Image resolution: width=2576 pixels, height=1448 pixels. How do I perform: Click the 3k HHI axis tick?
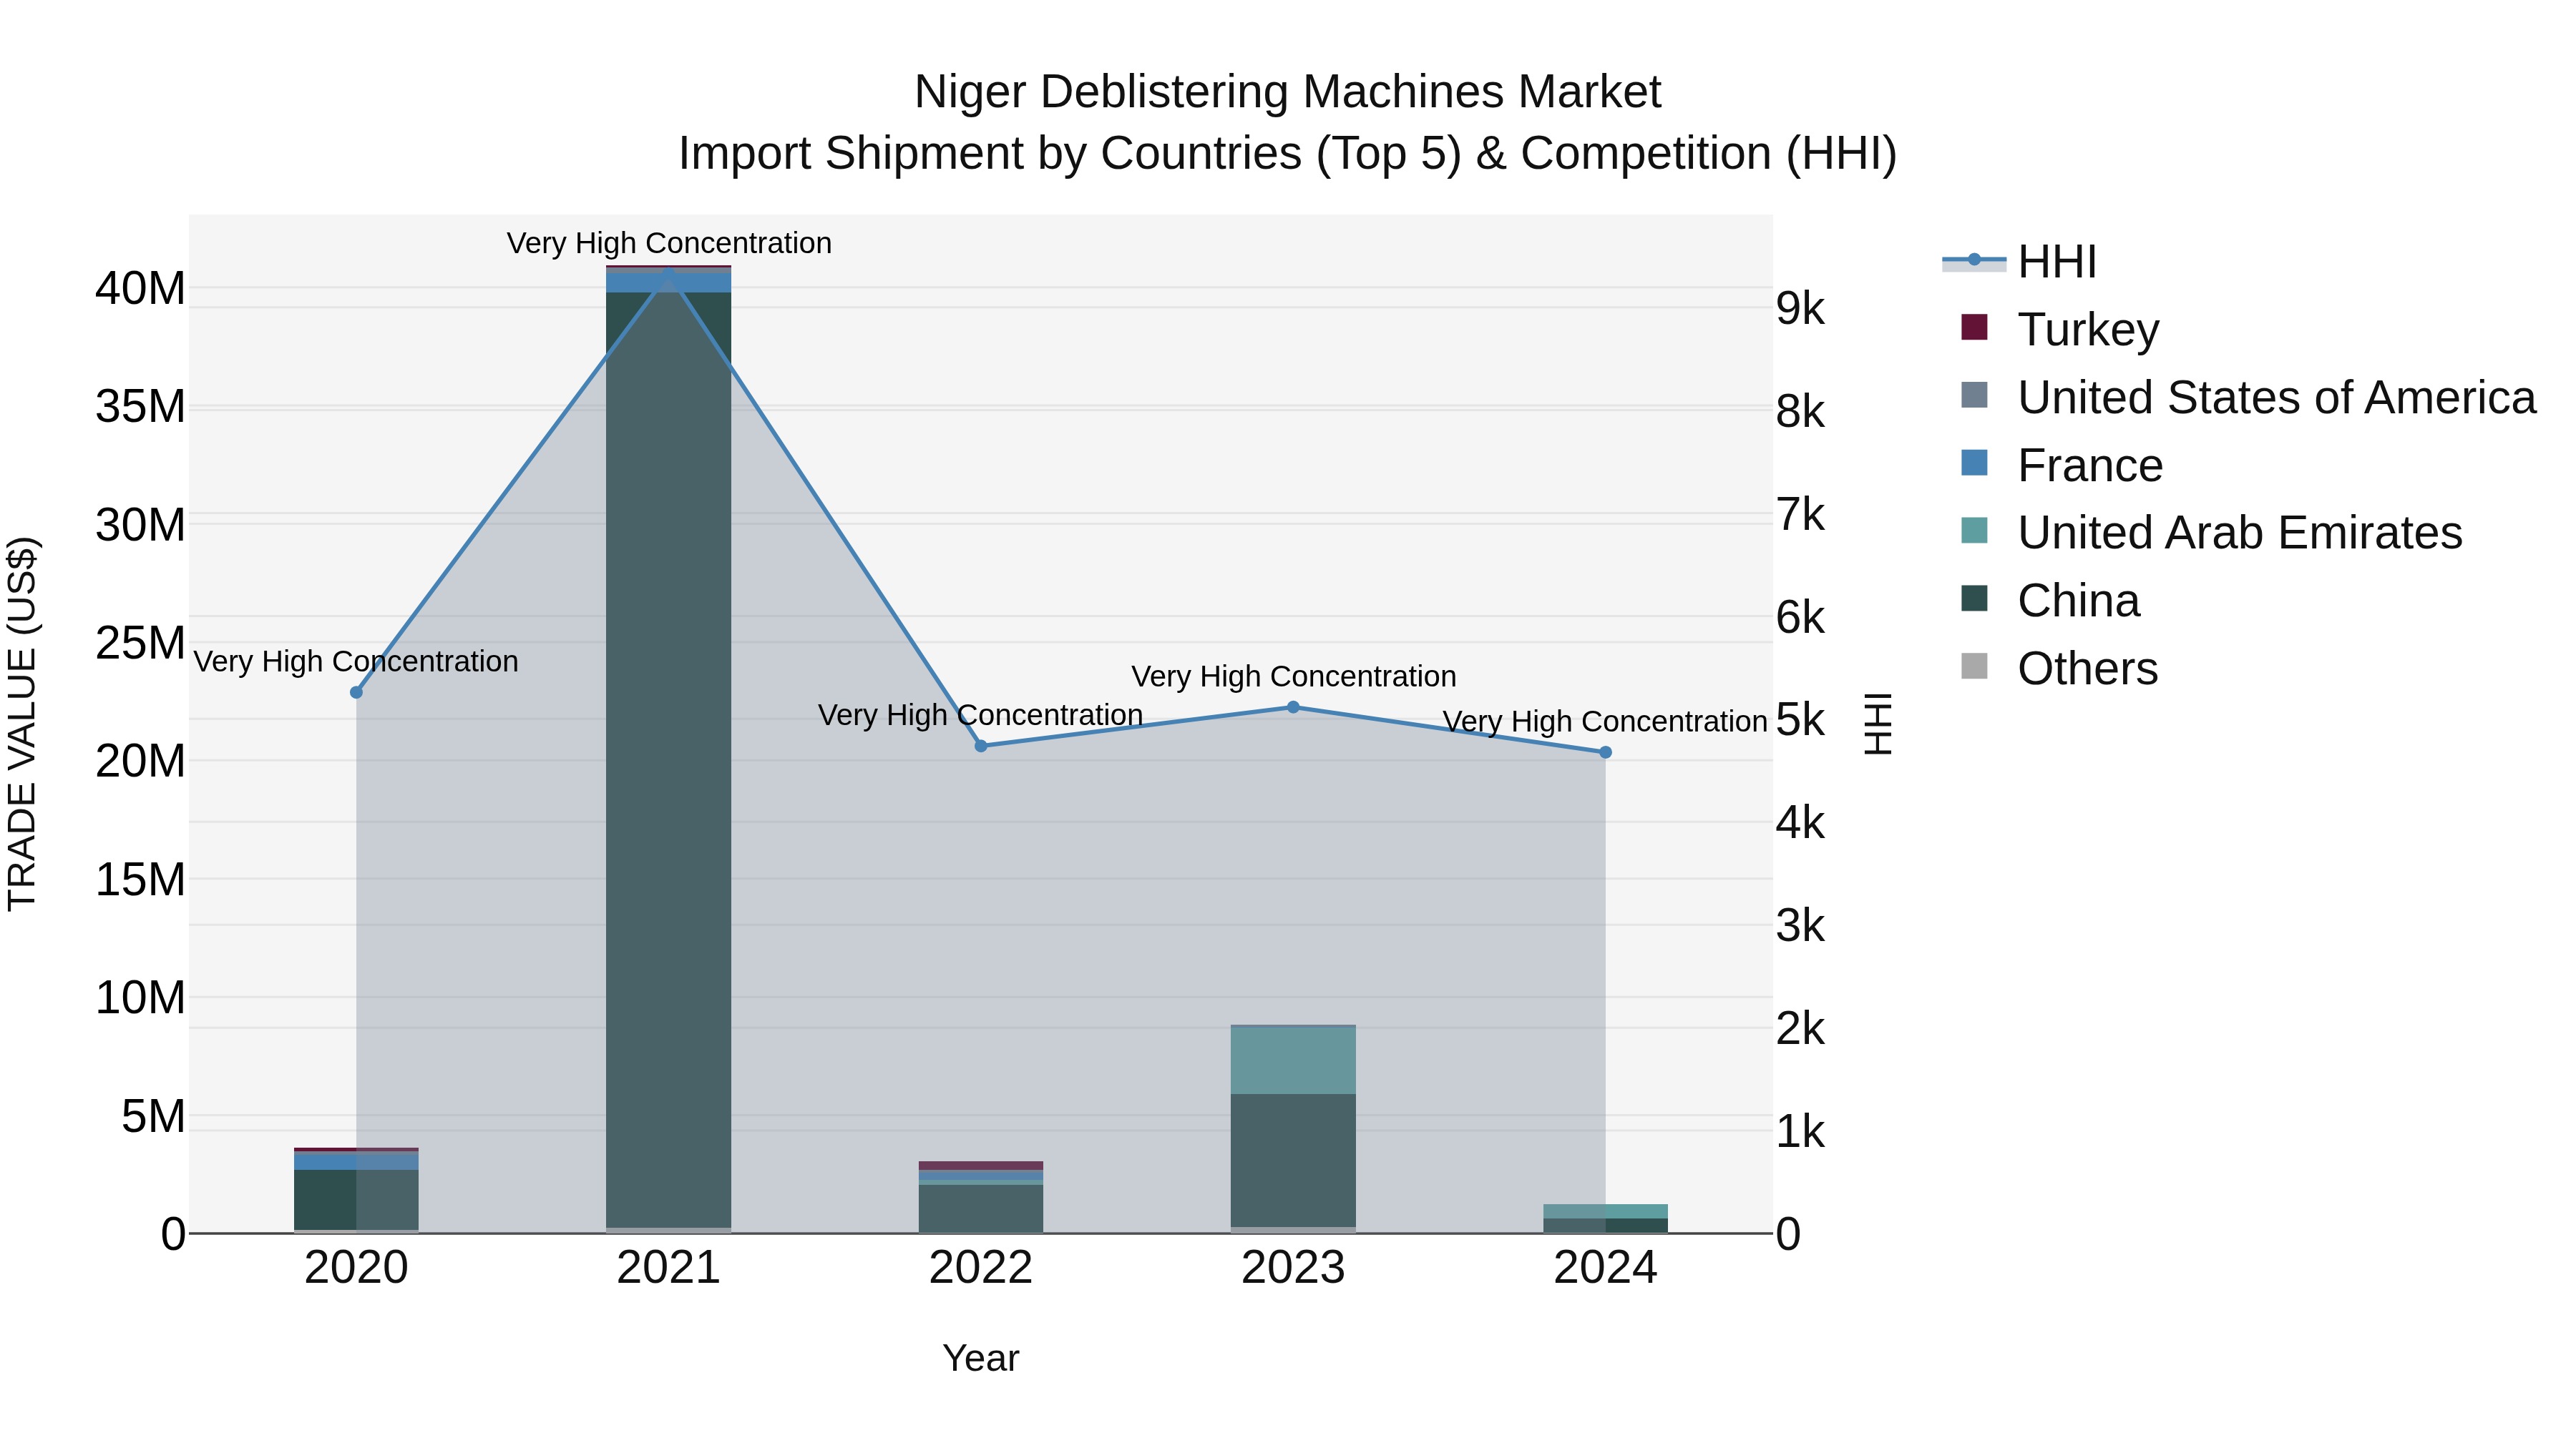tap(1800, 925)
